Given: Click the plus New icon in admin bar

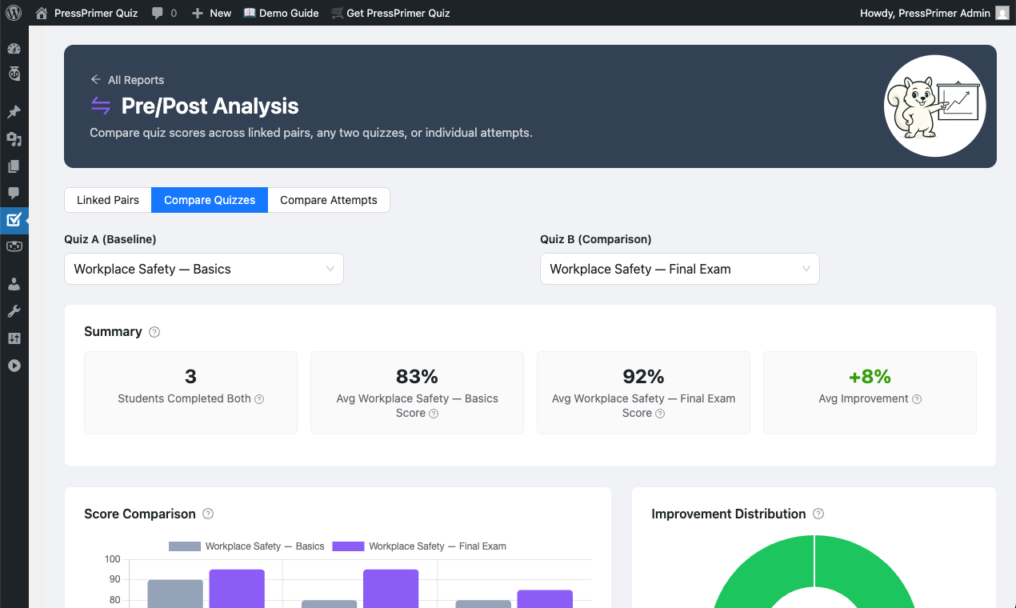Looking at the screenshot, I should coord(198,13).
